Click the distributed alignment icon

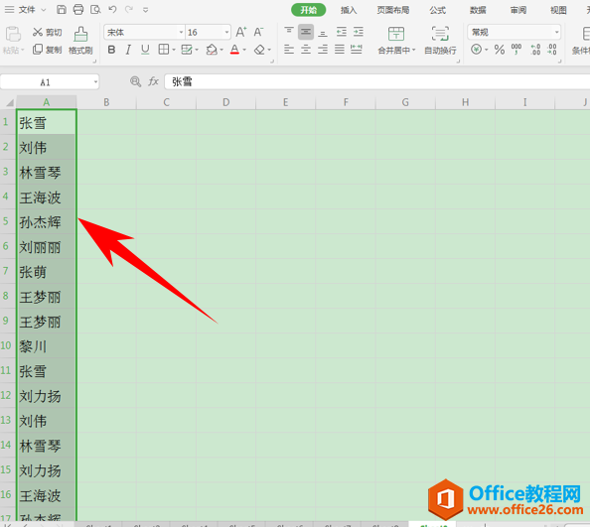pos(357,50)
